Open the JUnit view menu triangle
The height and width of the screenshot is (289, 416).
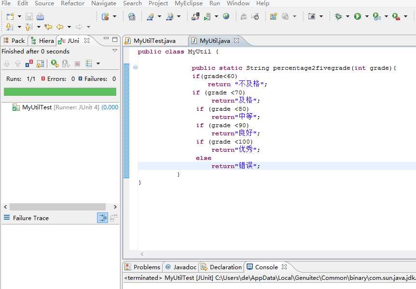(115, 50)
